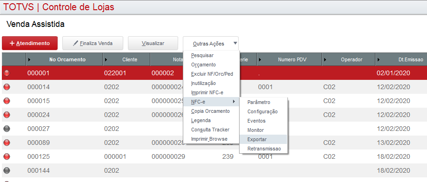Click the plus icon on Atendimento
This screenshot has width=427, height=182.
coord(12,44)
